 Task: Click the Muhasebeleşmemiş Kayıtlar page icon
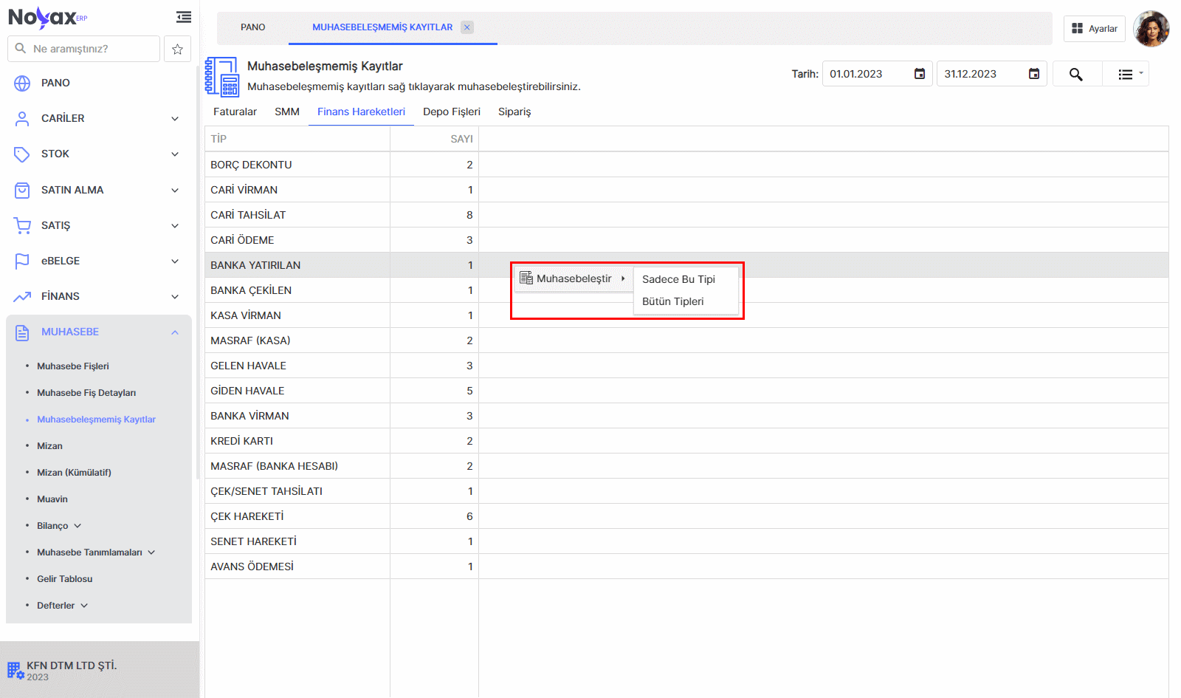(222, 77)
